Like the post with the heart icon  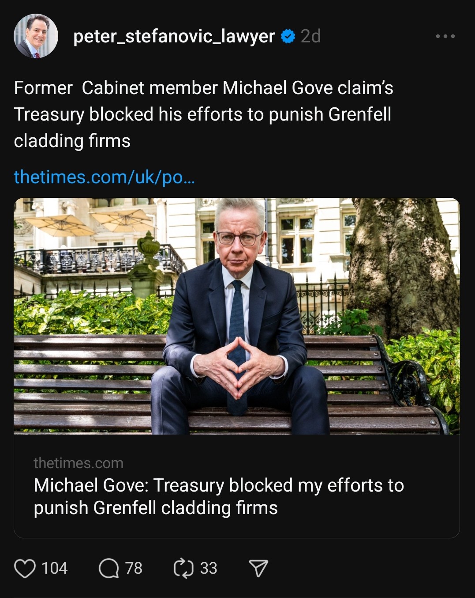(25, 568)
